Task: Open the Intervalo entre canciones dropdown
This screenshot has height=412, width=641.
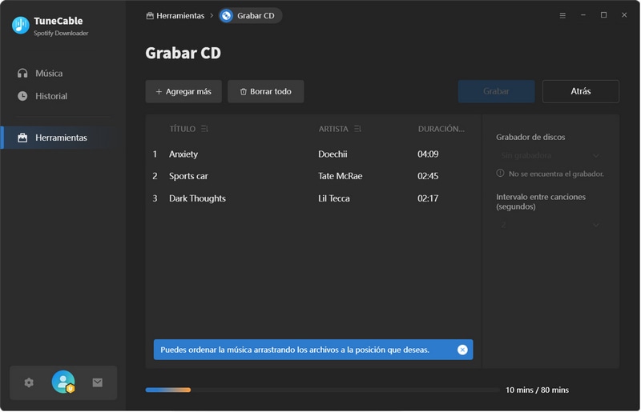Action: 550,226
